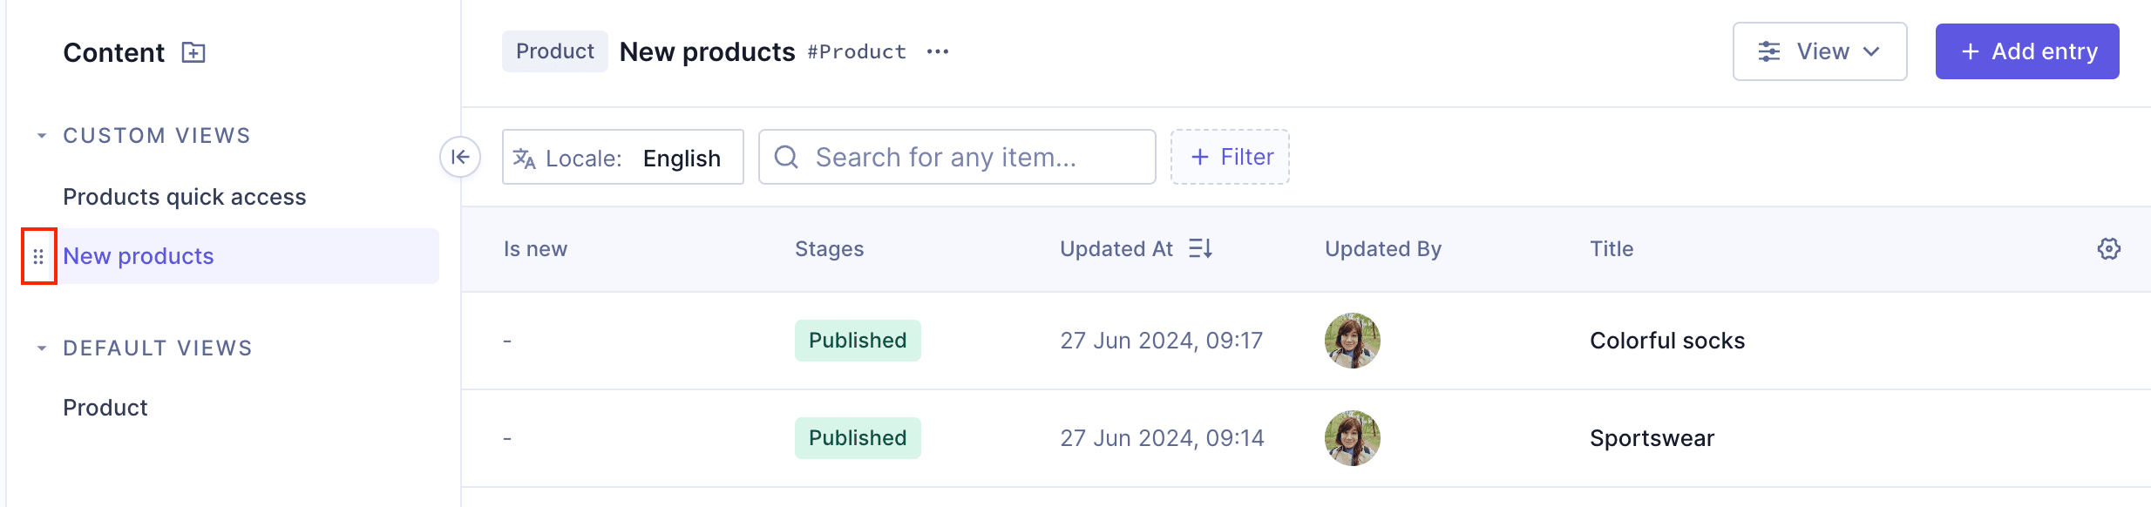Click the search magnifier icon
The image size is (2151, 507).
click(x=787, y=157)
